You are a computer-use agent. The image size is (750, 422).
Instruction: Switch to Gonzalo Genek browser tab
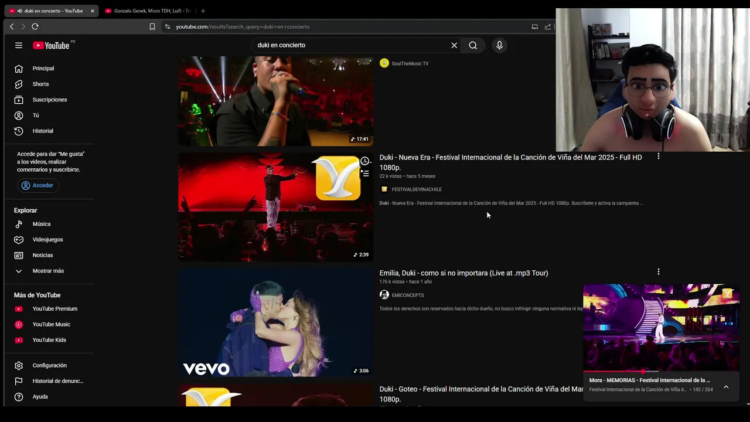tap(149, 11)
